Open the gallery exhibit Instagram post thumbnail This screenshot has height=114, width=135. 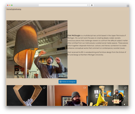click(108, 95)
